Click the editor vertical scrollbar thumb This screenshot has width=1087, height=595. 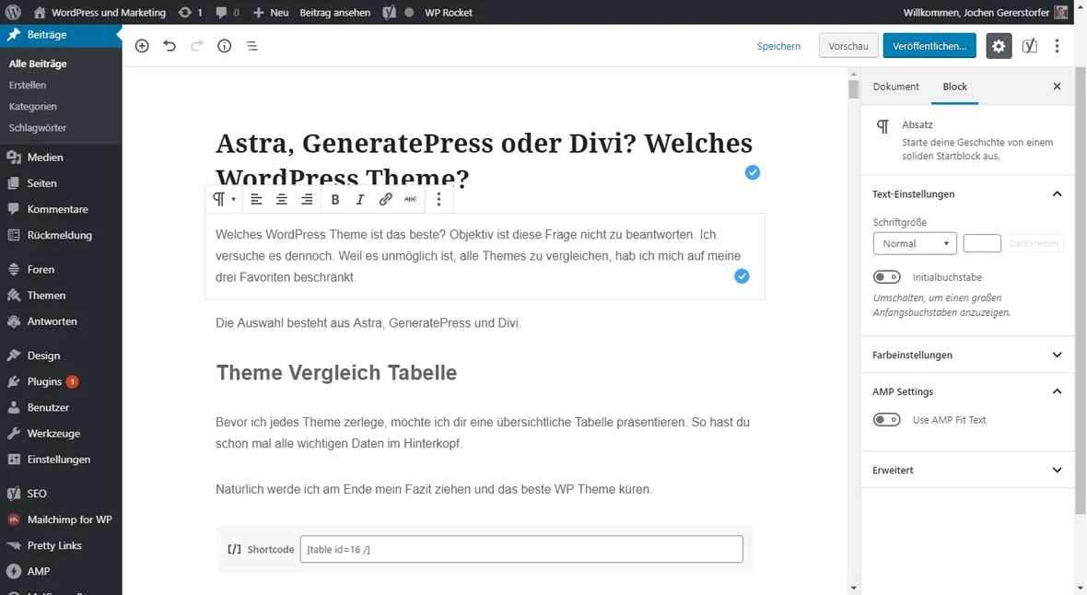[x=853, y=89]
